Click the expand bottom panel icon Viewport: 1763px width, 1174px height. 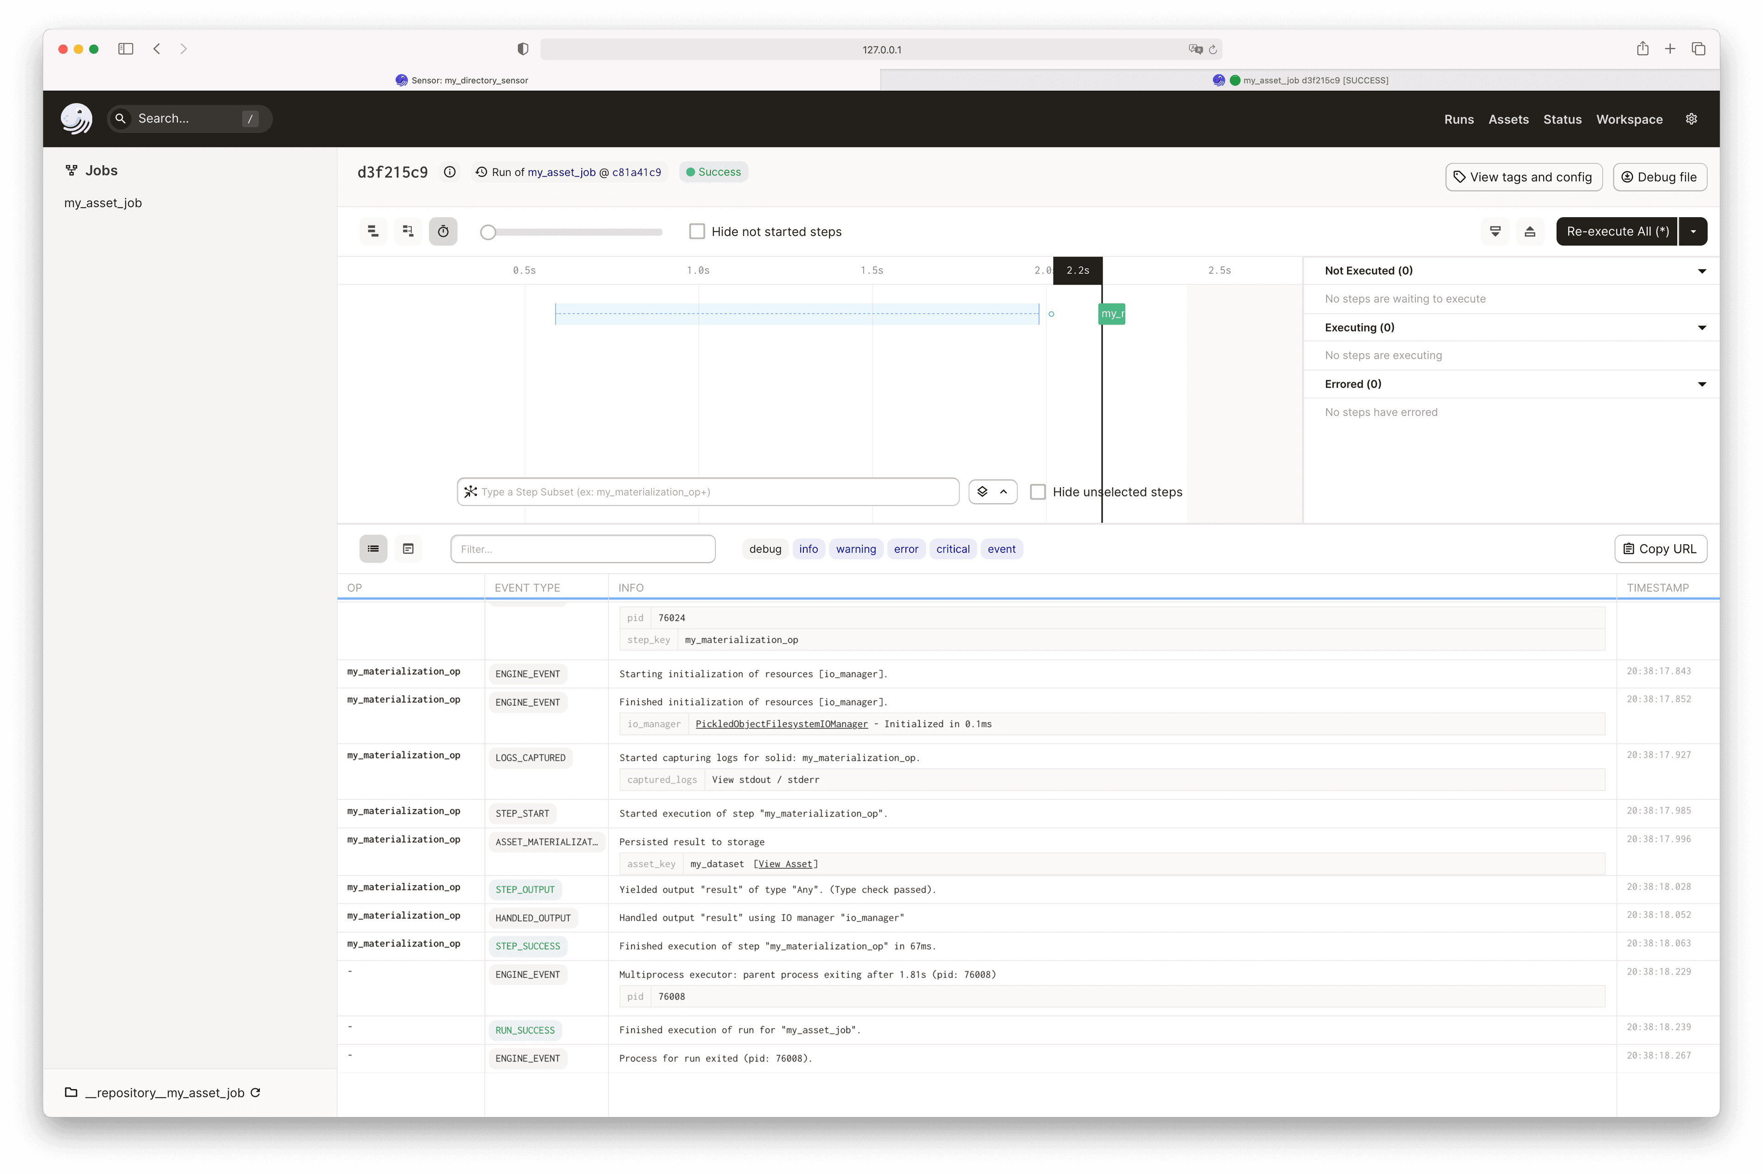pos(1529,231)
